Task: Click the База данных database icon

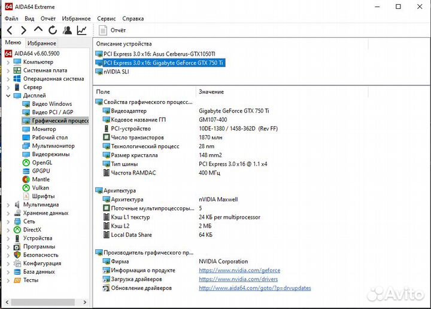Action: tap(17, 272)
